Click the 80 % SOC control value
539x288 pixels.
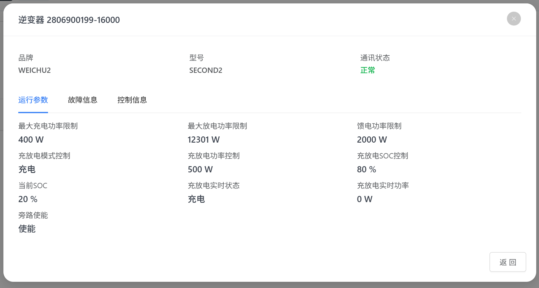tap(366, 169)
